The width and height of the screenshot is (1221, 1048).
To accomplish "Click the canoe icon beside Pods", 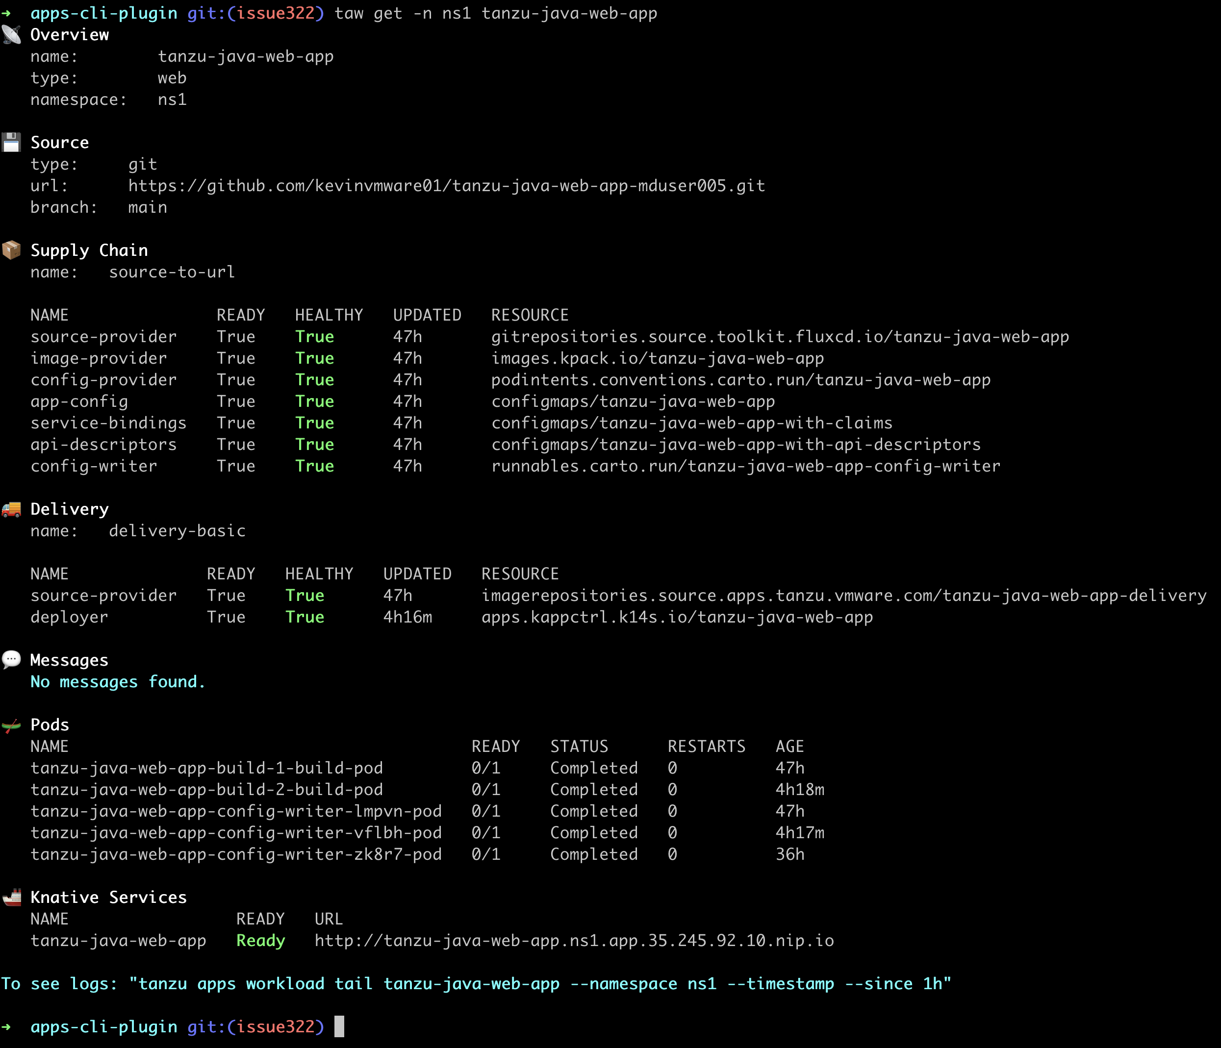I will (12, 724).
